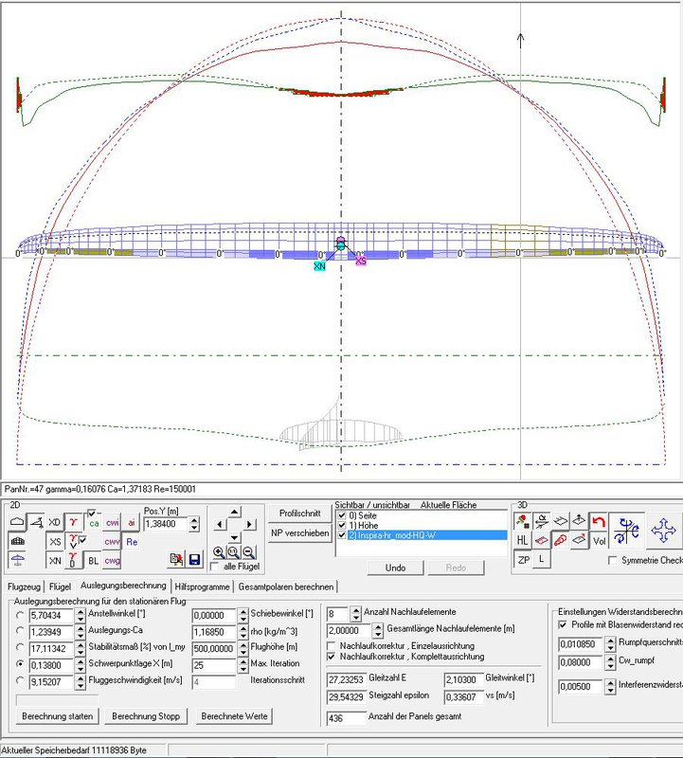Toggle the BL display button
The image size is (683, 758).
[x=93, y=560]
